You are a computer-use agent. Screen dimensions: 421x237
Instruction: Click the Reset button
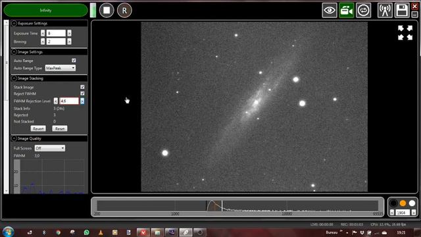(60, 129)
